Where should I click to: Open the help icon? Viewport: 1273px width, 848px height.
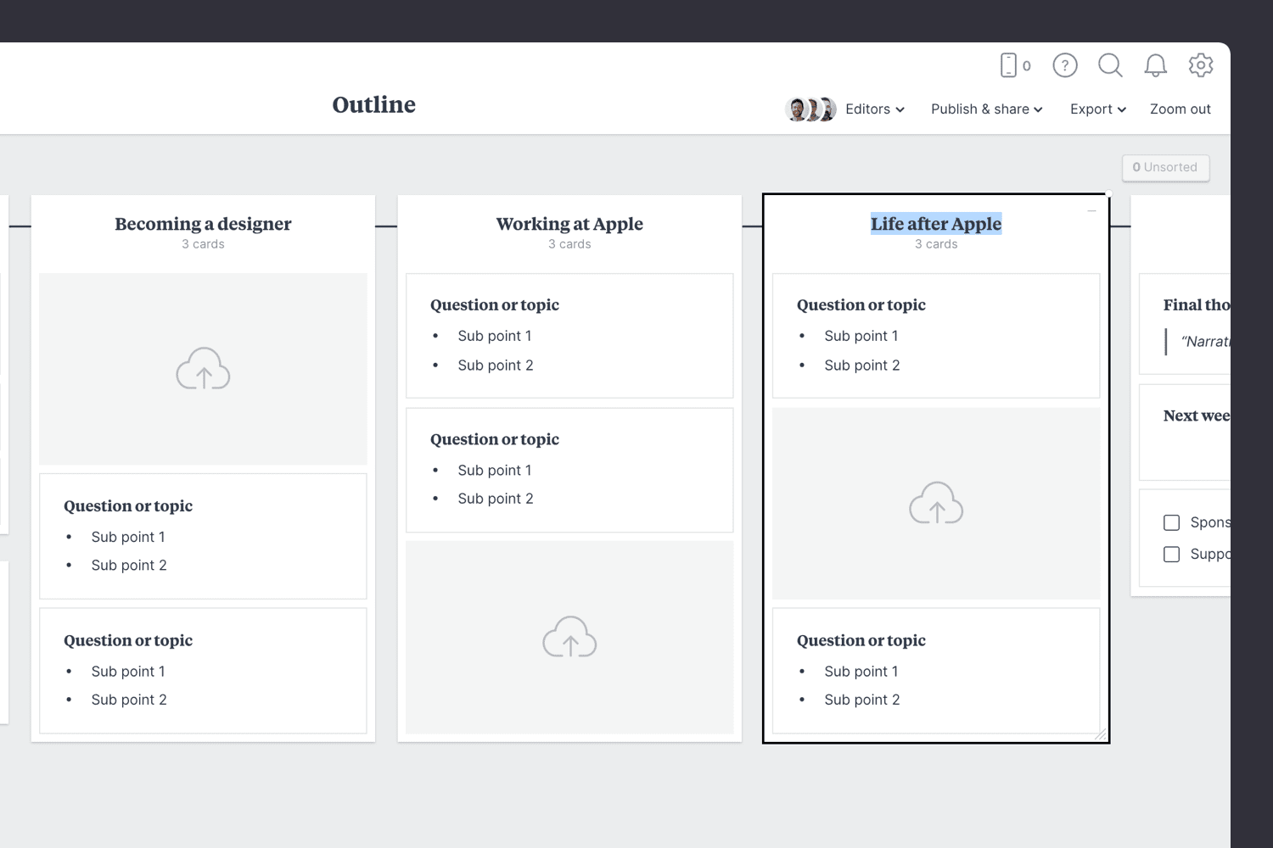(1064, 65)
